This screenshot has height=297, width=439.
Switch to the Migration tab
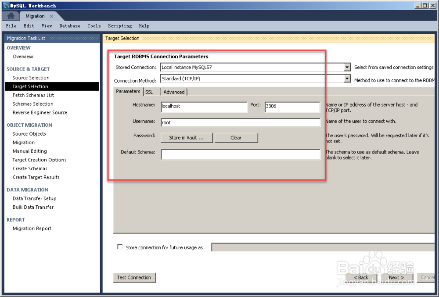[x=35, y=16]
